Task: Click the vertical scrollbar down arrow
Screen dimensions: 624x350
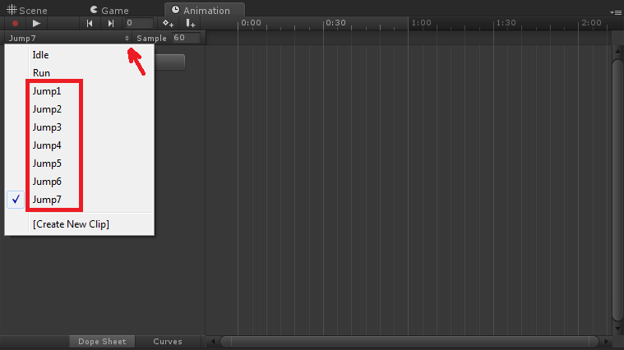Action: (617, 329)
